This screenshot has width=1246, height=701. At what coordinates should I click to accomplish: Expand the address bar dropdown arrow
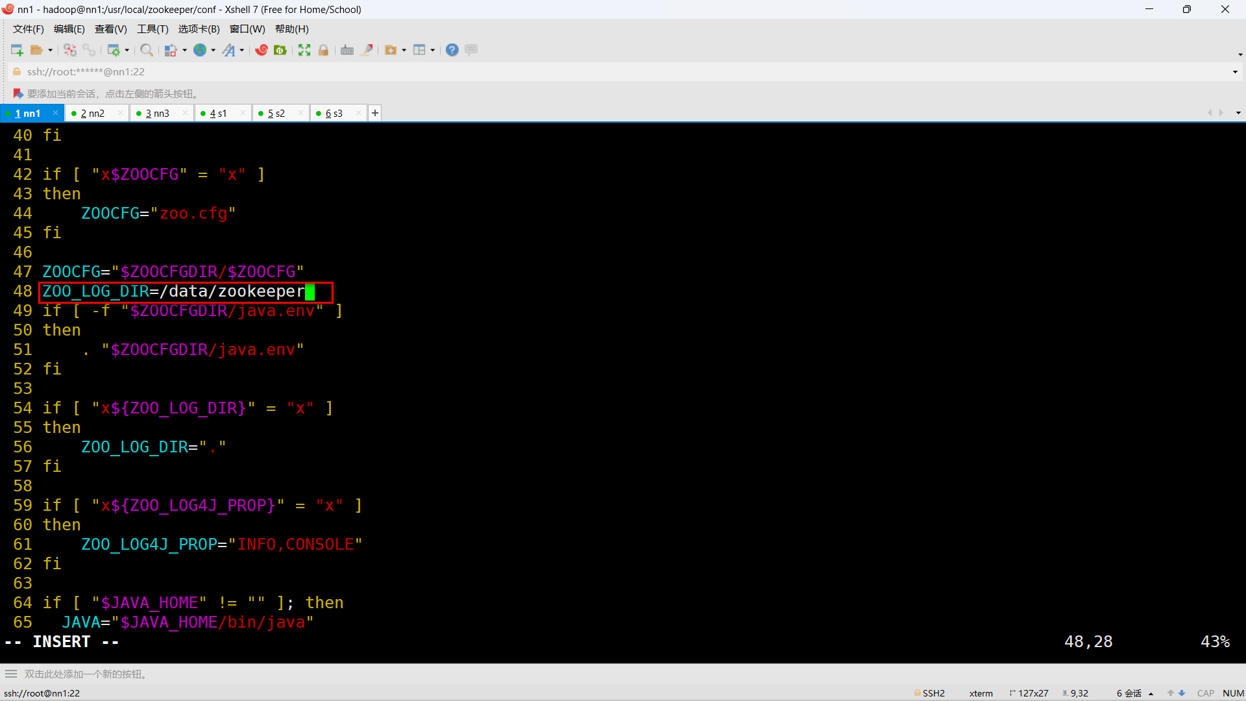1235,72
